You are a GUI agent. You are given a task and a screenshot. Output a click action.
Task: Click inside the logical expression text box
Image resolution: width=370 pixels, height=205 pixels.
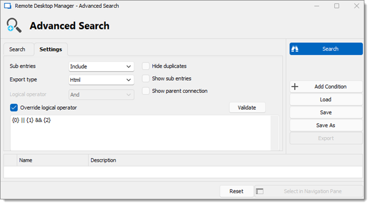[x=140, y=133]
